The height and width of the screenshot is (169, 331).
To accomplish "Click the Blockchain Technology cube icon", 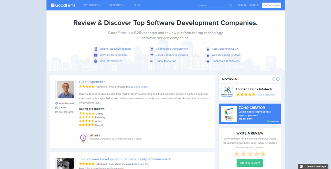I will (x=208, y=61).
